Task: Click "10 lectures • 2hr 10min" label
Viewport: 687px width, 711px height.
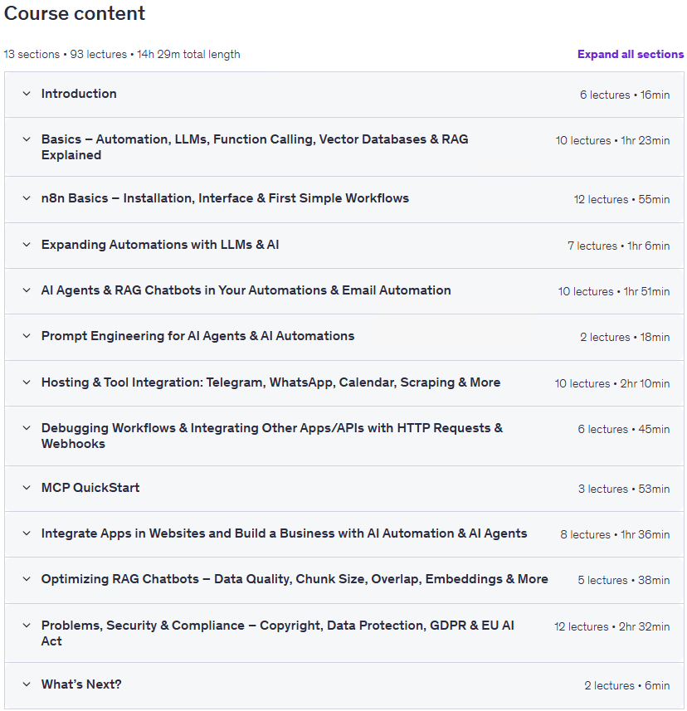Action: coord(612,383)
